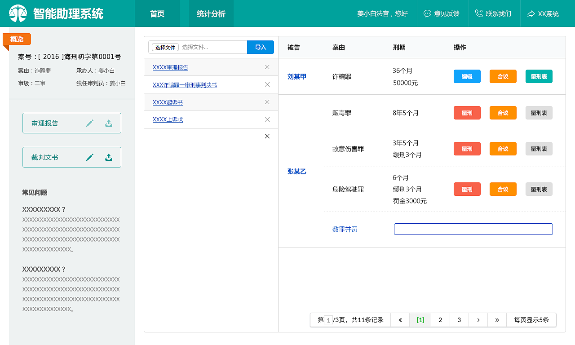Open 意见反馈 in the top bar
The image size is (575, 345).
pyautogui.click(x=442, y=13)
